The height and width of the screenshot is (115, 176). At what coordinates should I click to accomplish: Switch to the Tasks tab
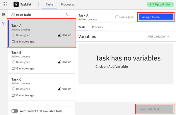[49, 4]
